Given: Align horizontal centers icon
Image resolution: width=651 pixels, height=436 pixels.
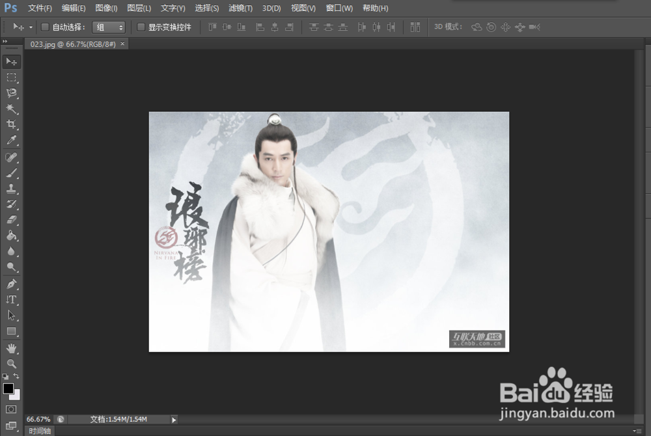Looking at the screenshot, I should click(275, 27).
